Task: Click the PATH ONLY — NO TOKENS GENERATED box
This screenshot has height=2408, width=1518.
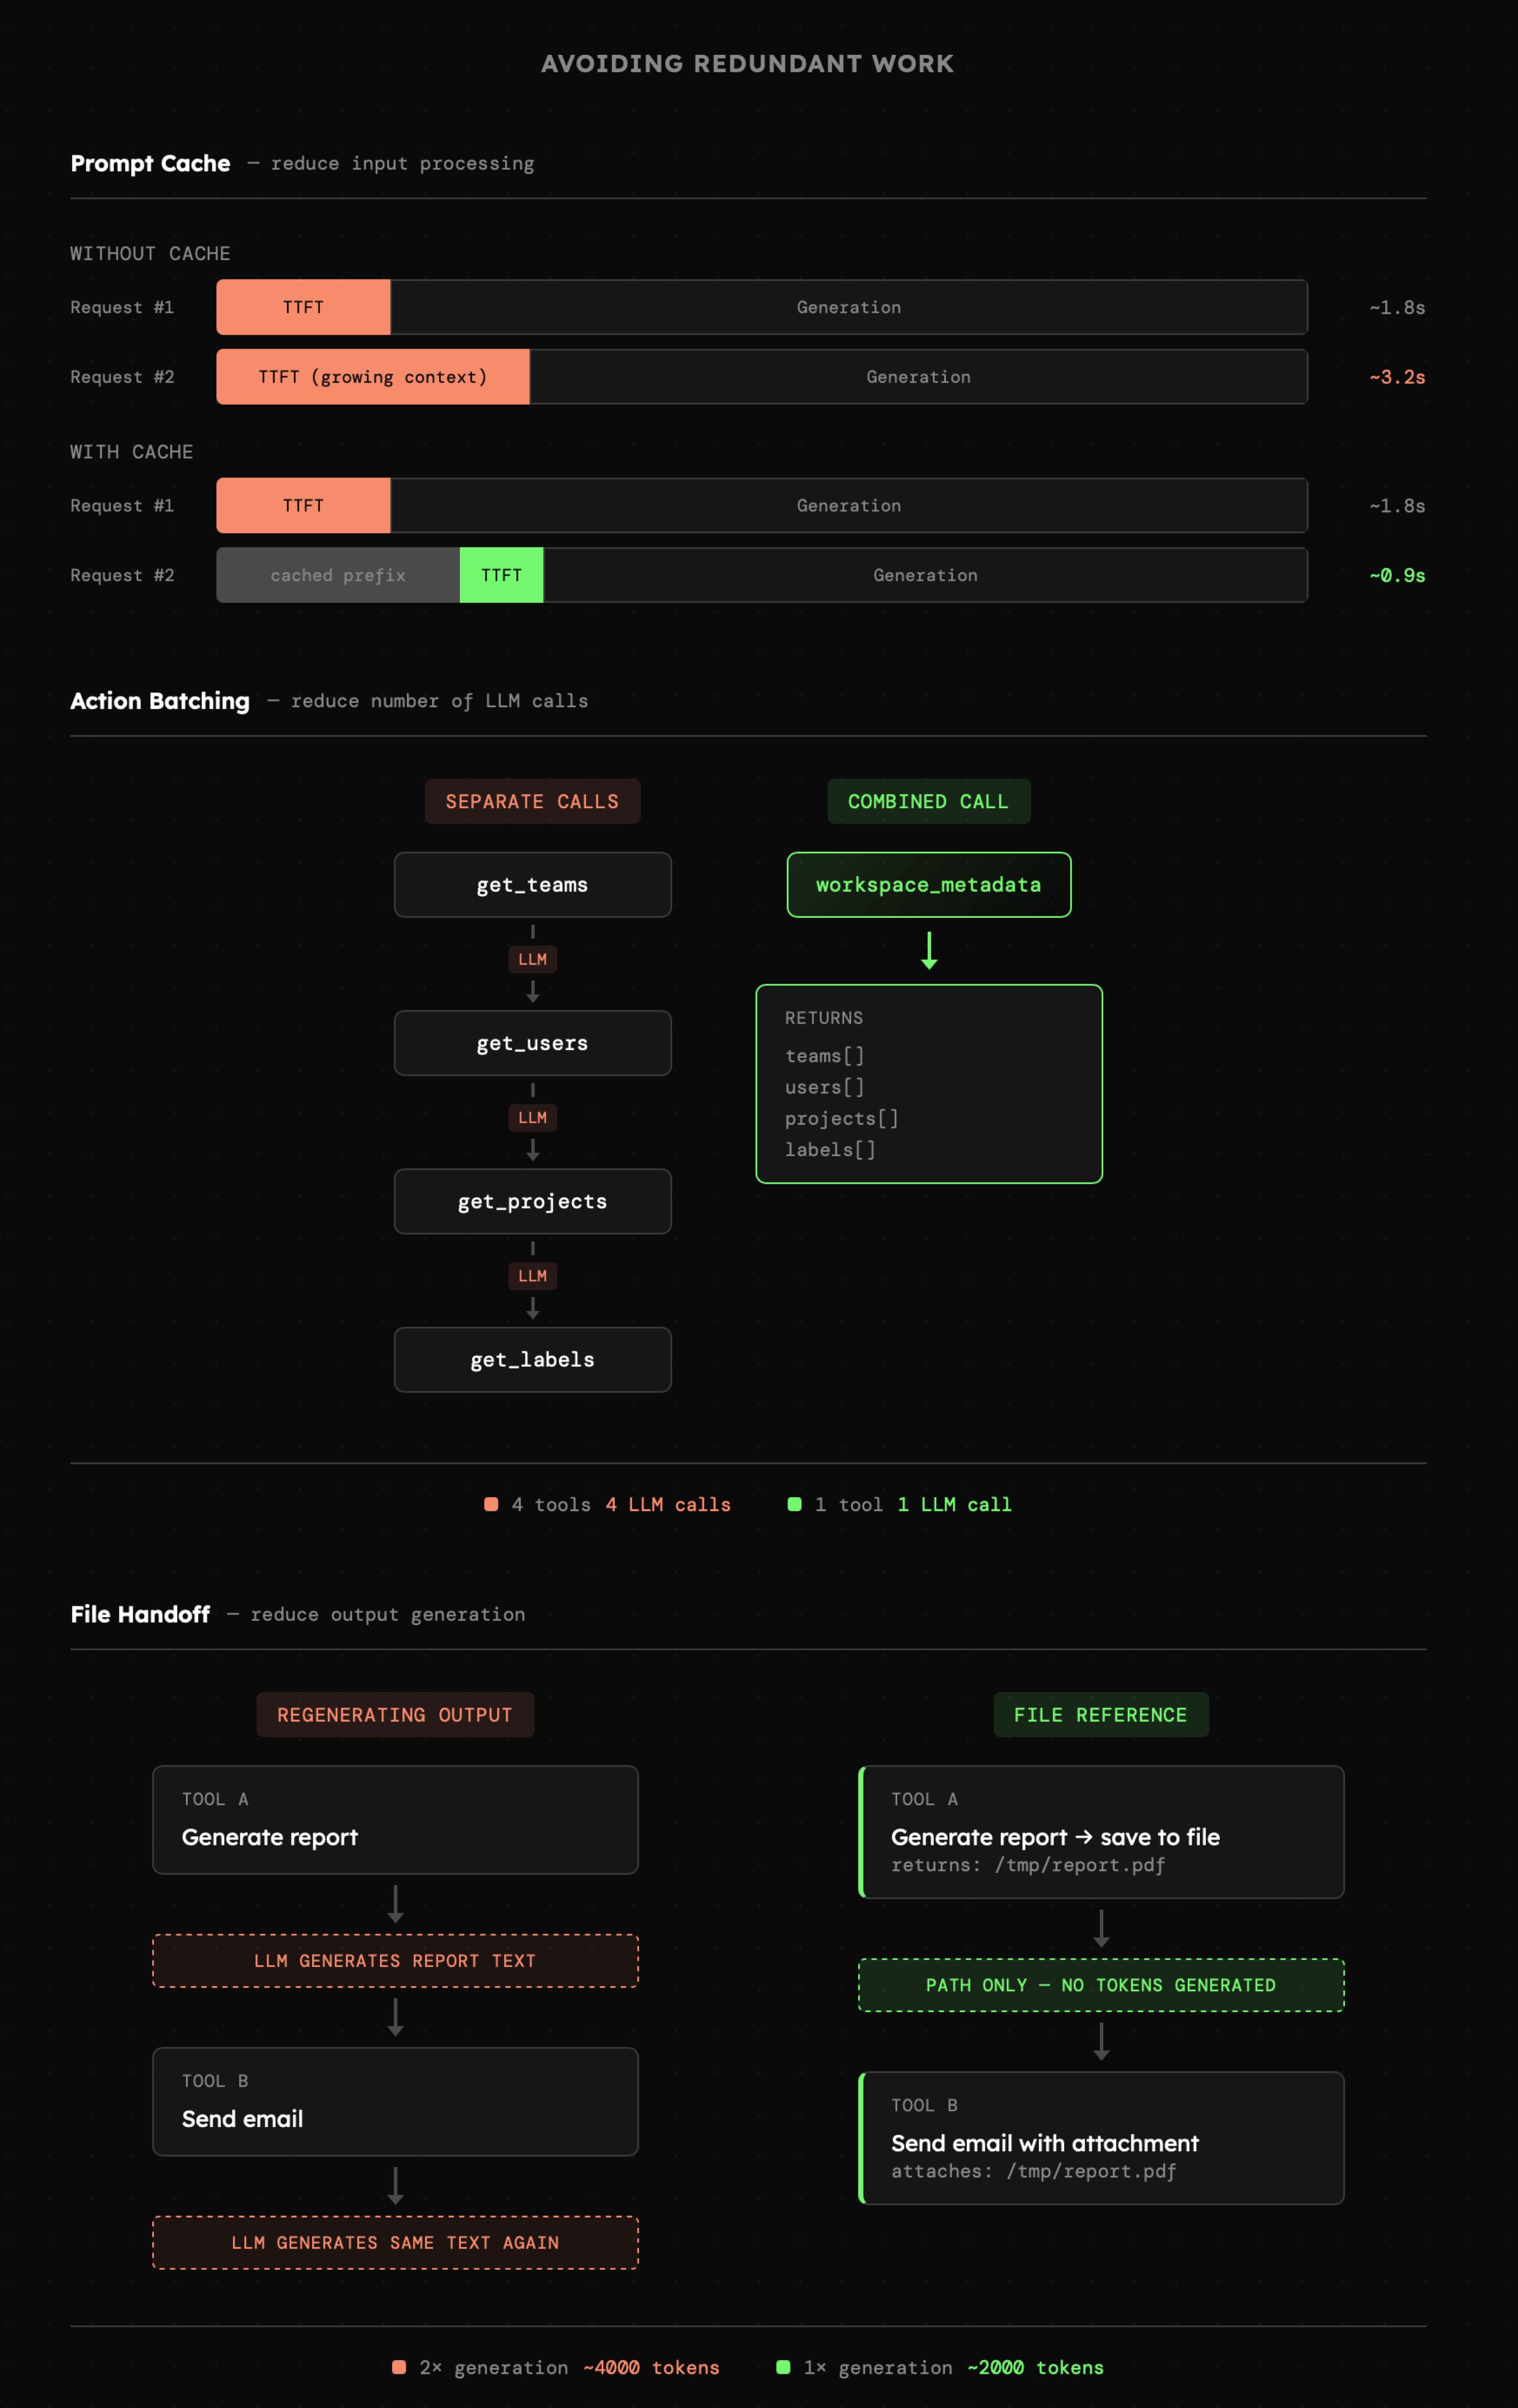Action: (x=1101, y=1985)
